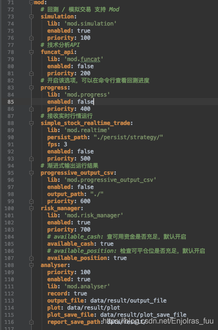Image resolution: width=218 pixels, height=330 pixels.
Task: Click the comment '# 技术分析API'
Action: click(x=60, y=45)
